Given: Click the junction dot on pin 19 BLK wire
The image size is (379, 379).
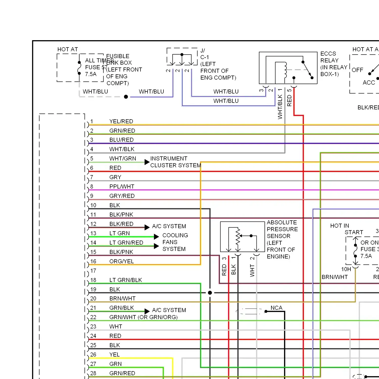Looking at the screenshot, I should tap(210, 293).
